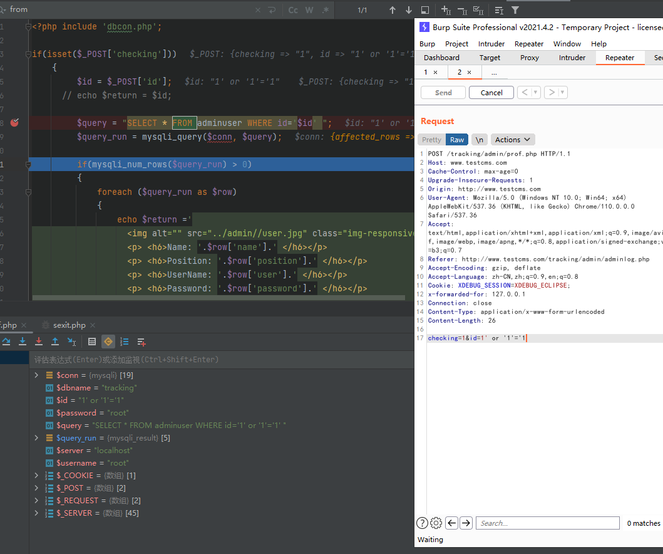Click request body line checking=1&id=1

tap(545, 338)
